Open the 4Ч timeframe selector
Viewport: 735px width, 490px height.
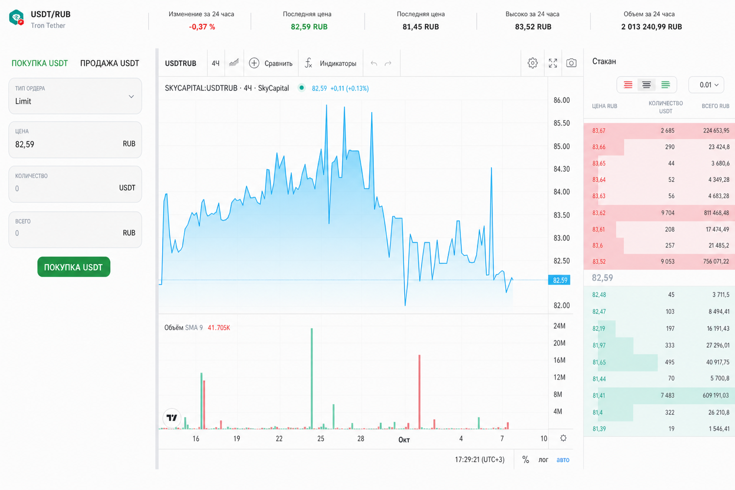tap(216, 63)
